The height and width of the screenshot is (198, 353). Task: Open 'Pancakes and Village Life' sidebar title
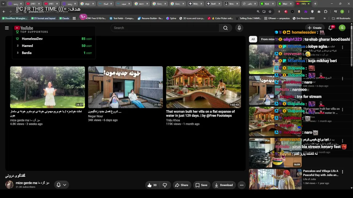click(321, 173)
